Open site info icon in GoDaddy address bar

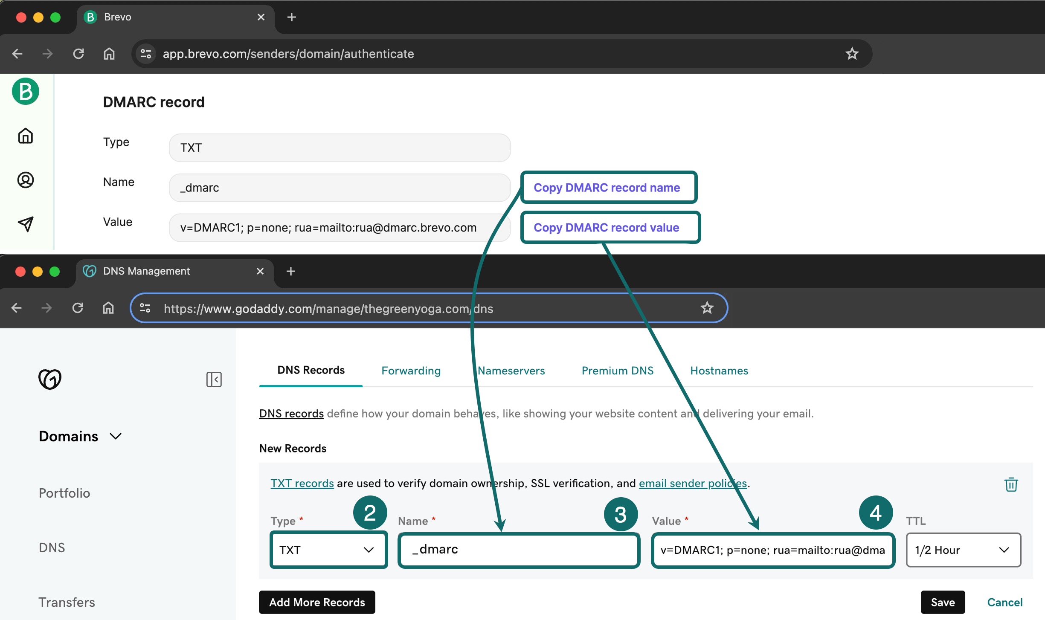click(x=145, y=308)
